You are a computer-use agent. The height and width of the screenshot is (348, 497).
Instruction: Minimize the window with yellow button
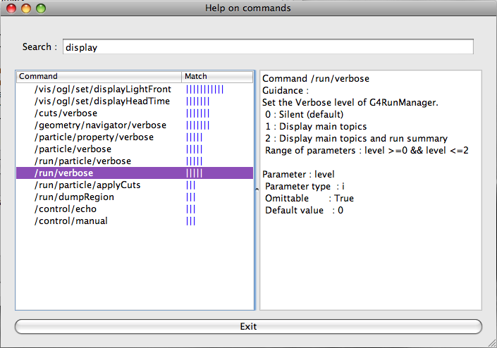tap(26, 8)
